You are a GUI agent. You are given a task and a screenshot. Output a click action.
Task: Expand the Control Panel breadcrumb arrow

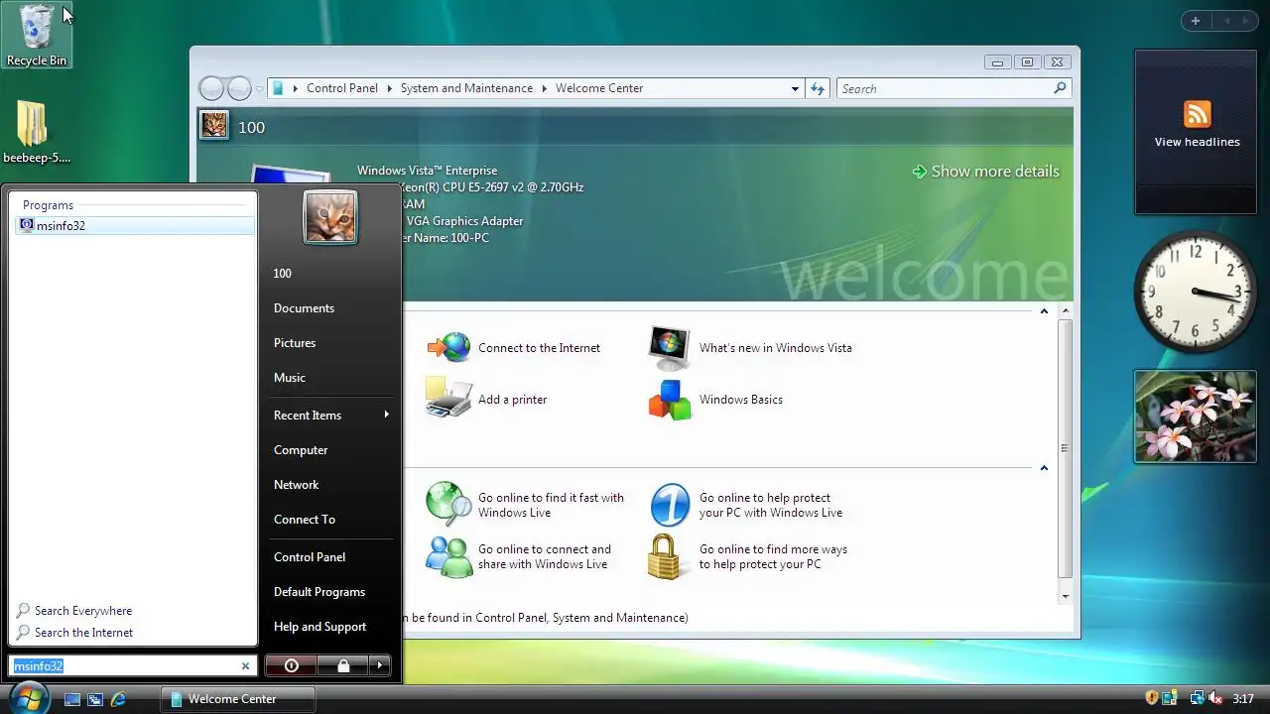pos(389,88)
